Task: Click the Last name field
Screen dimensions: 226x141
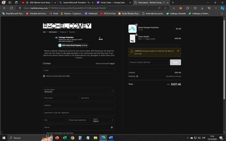Action: pyautogui.click(x=97, y=98)
